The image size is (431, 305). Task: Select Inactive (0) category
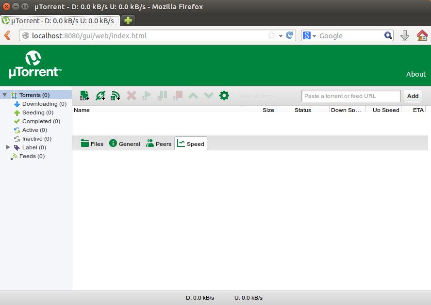pos(36,139)
